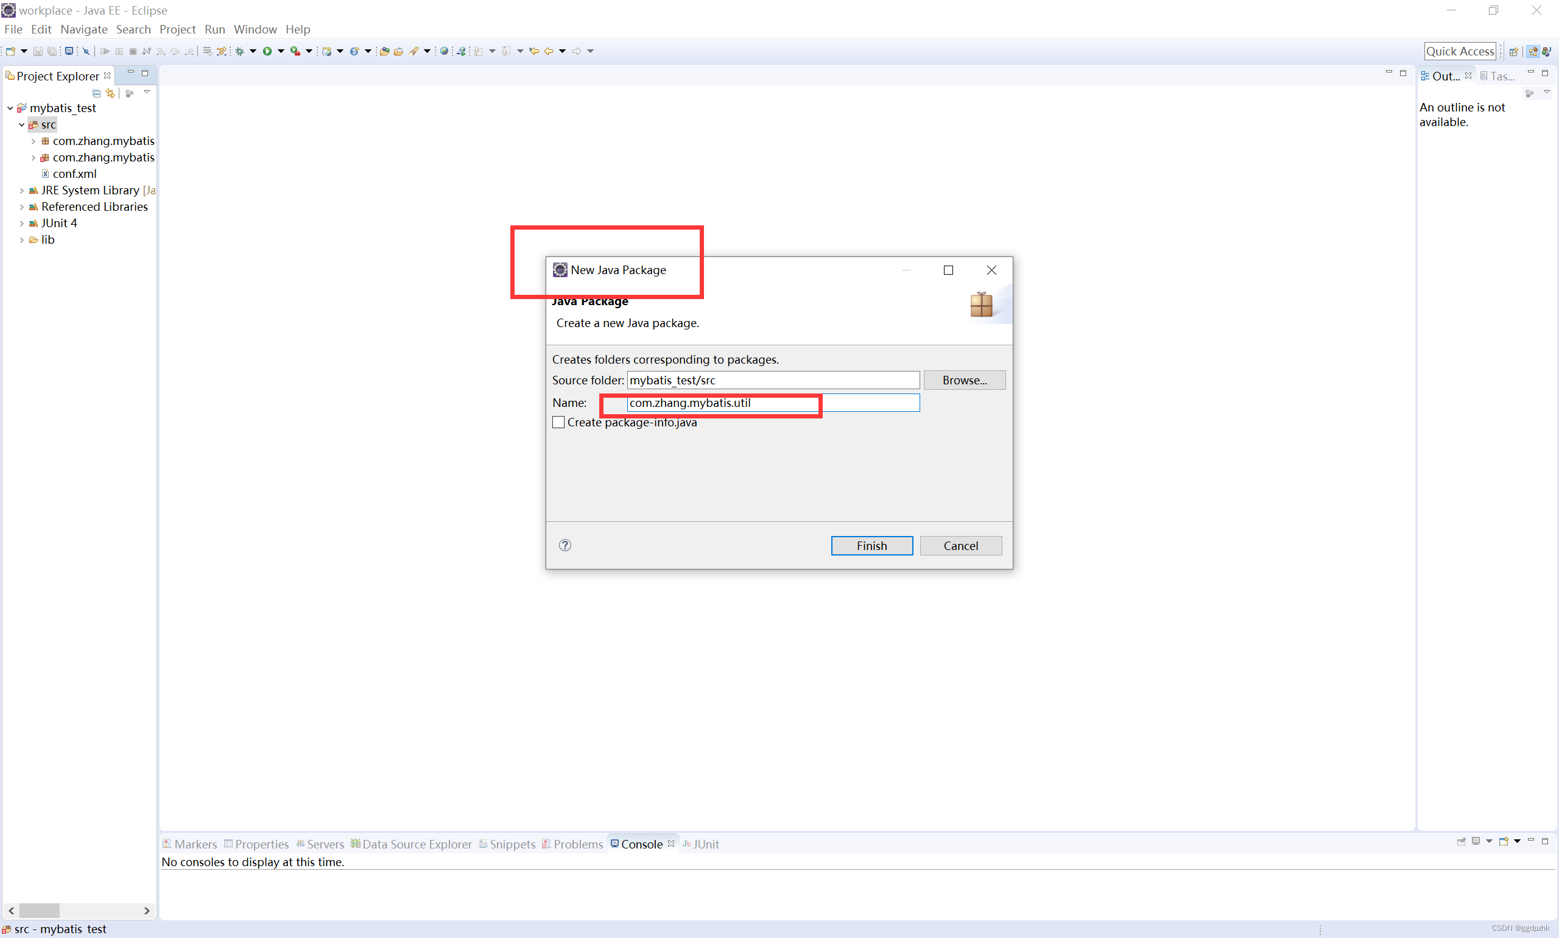The width and height of the screenshot is (1559, 938).
Task: Open the Project Explorer view menu arrow
Action: pyautogui.click(x=147, y=93)
